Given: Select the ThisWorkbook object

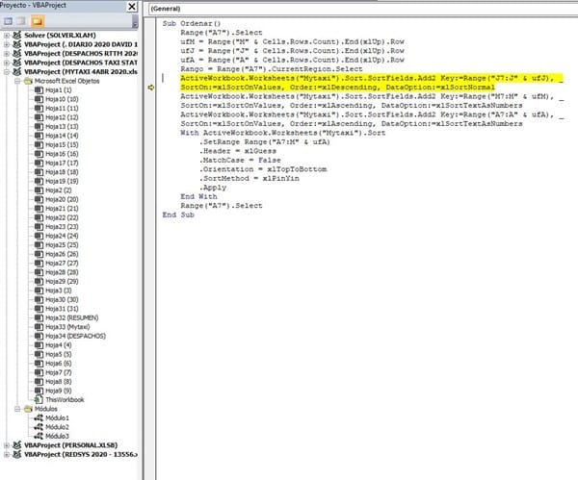Looking at the screenshot, I should point(65,400).
